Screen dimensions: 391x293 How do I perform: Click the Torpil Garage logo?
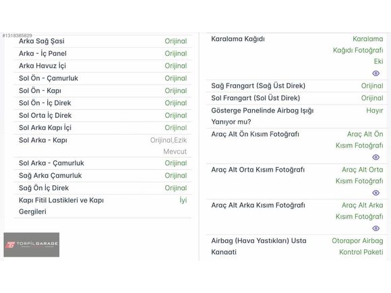coord(32,245)
